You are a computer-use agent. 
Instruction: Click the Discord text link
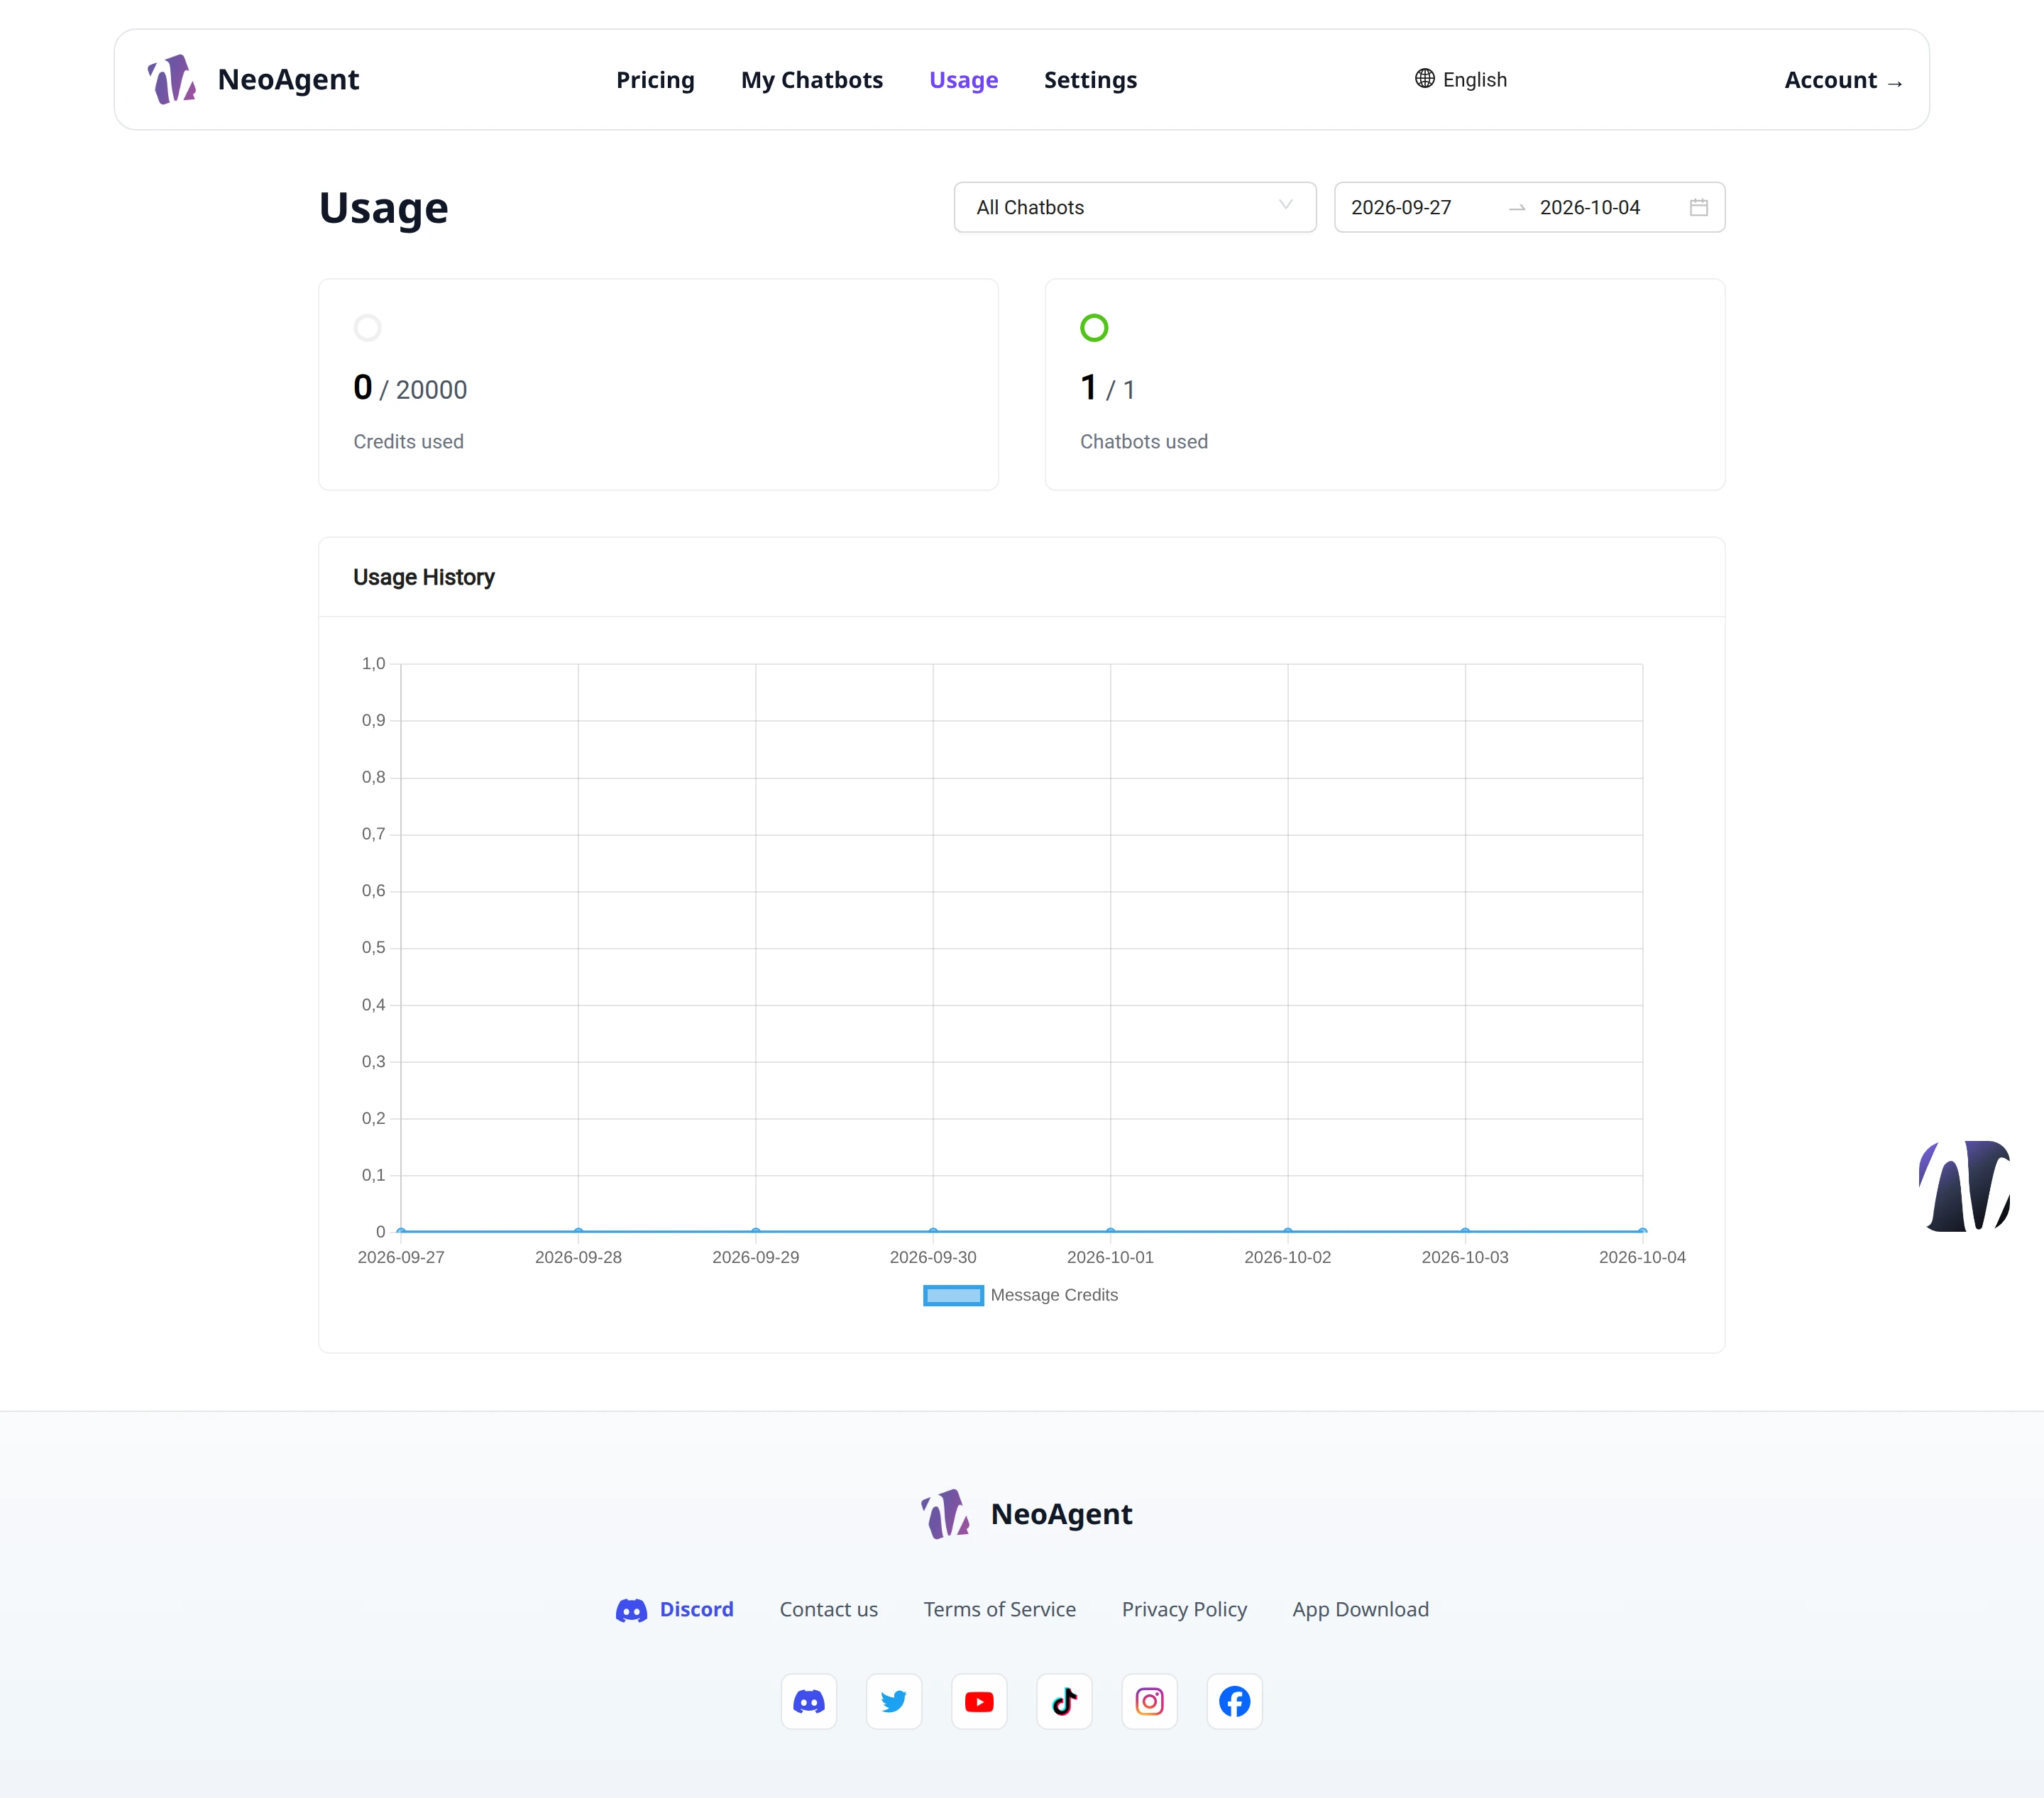pos(696,1609)
